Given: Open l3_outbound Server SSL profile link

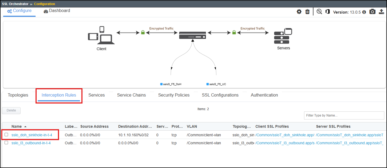Looking at the screenshot, I should pyautogui.click(x=350, y=143).
